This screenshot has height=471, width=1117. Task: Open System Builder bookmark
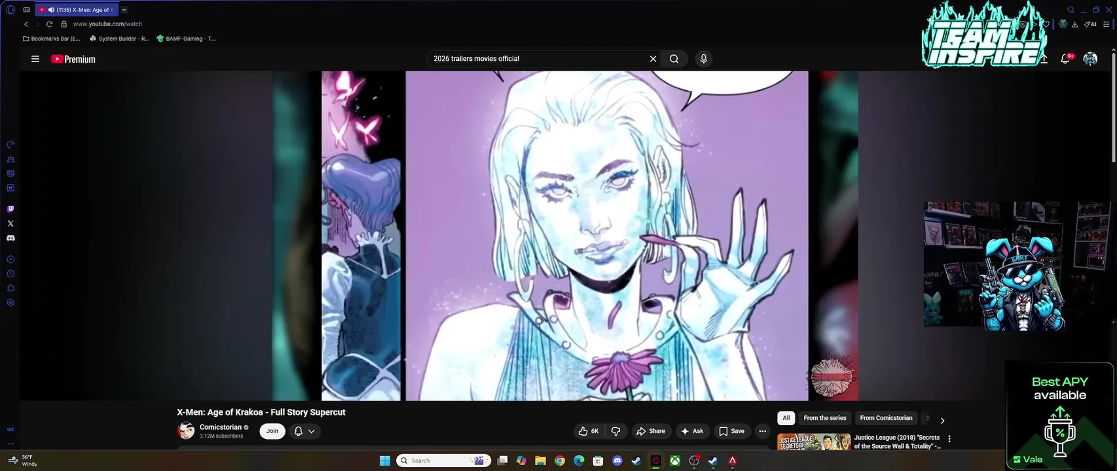click(x=120, y=39)
